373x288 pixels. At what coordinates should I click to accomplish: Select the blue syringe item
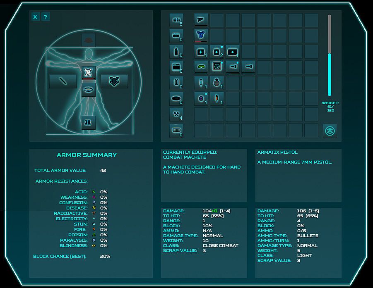point(201,83)
